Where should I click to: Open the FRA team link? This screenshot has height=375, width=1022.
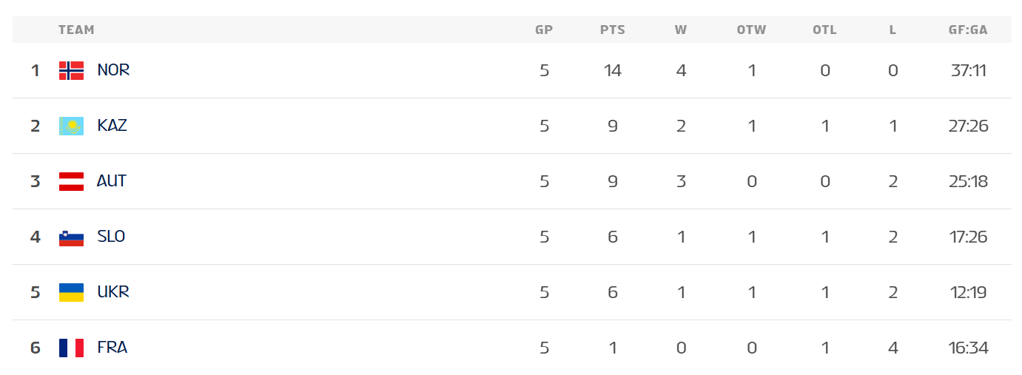(x=112, y=348)
